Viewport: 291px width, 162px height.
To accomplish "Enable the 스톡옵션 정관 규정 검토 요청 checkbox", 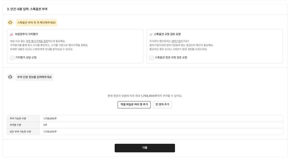I will 152,58.
